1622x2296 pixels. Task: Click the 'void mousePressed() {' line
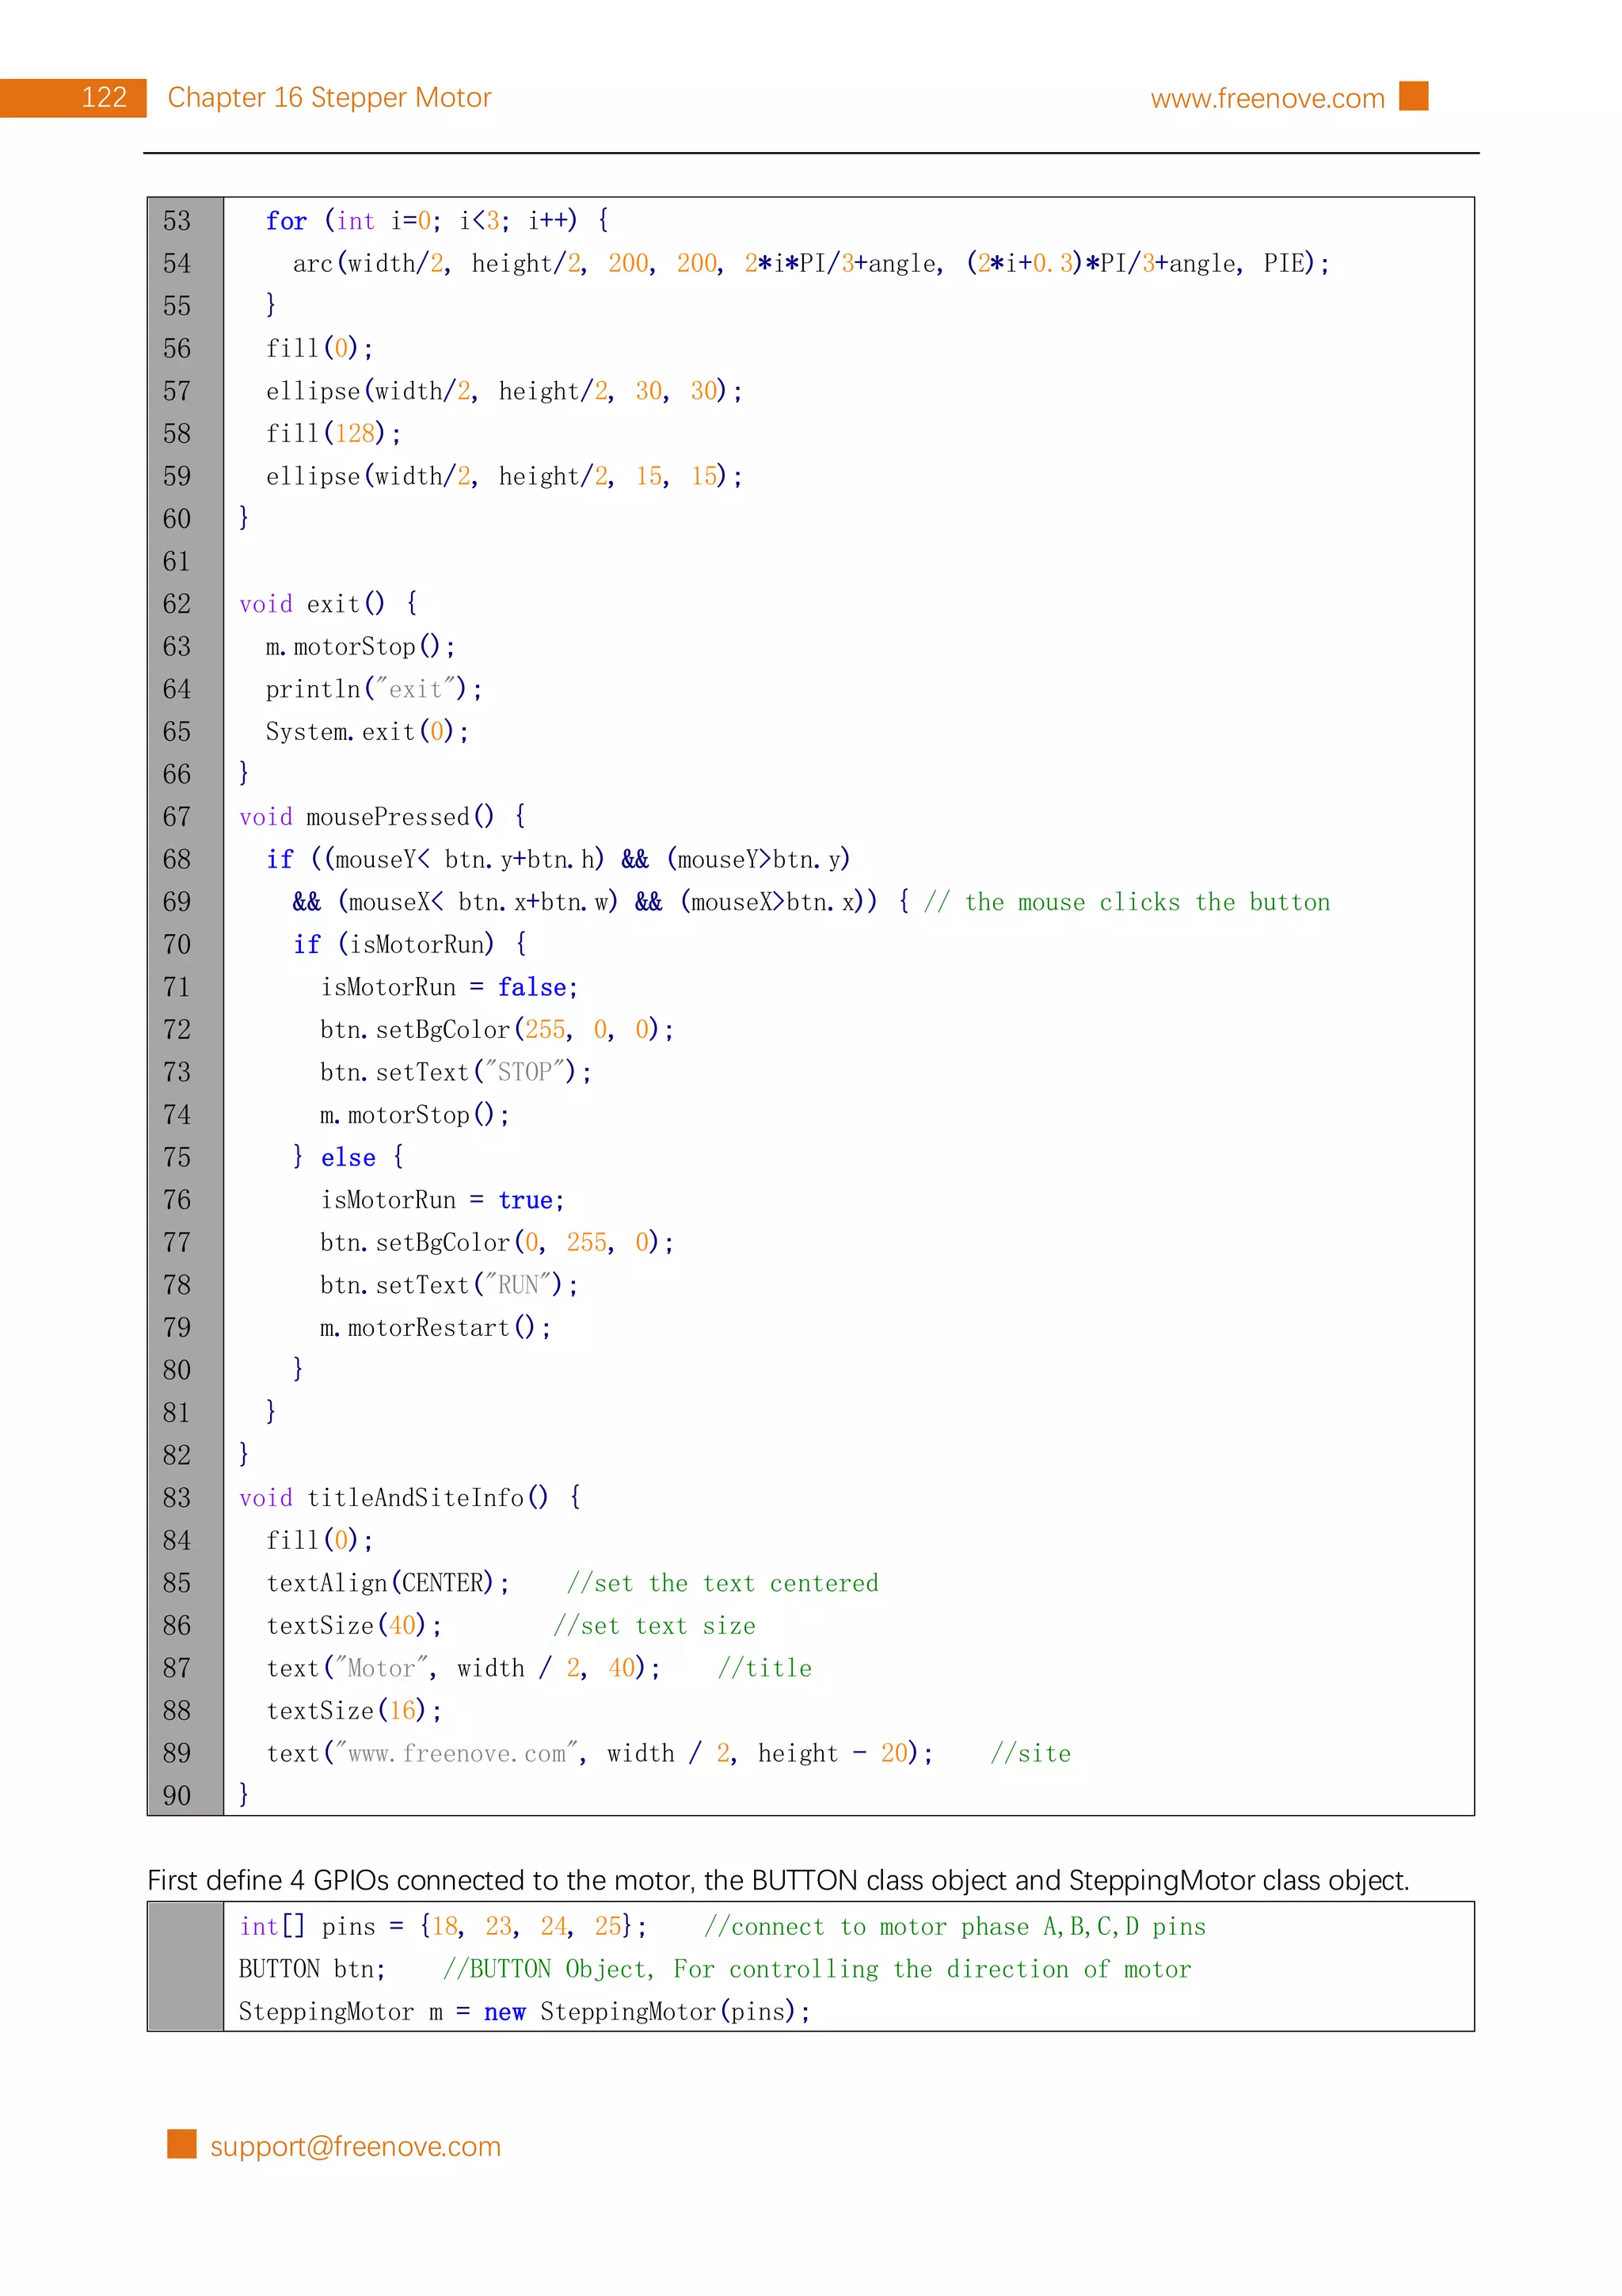383,817
